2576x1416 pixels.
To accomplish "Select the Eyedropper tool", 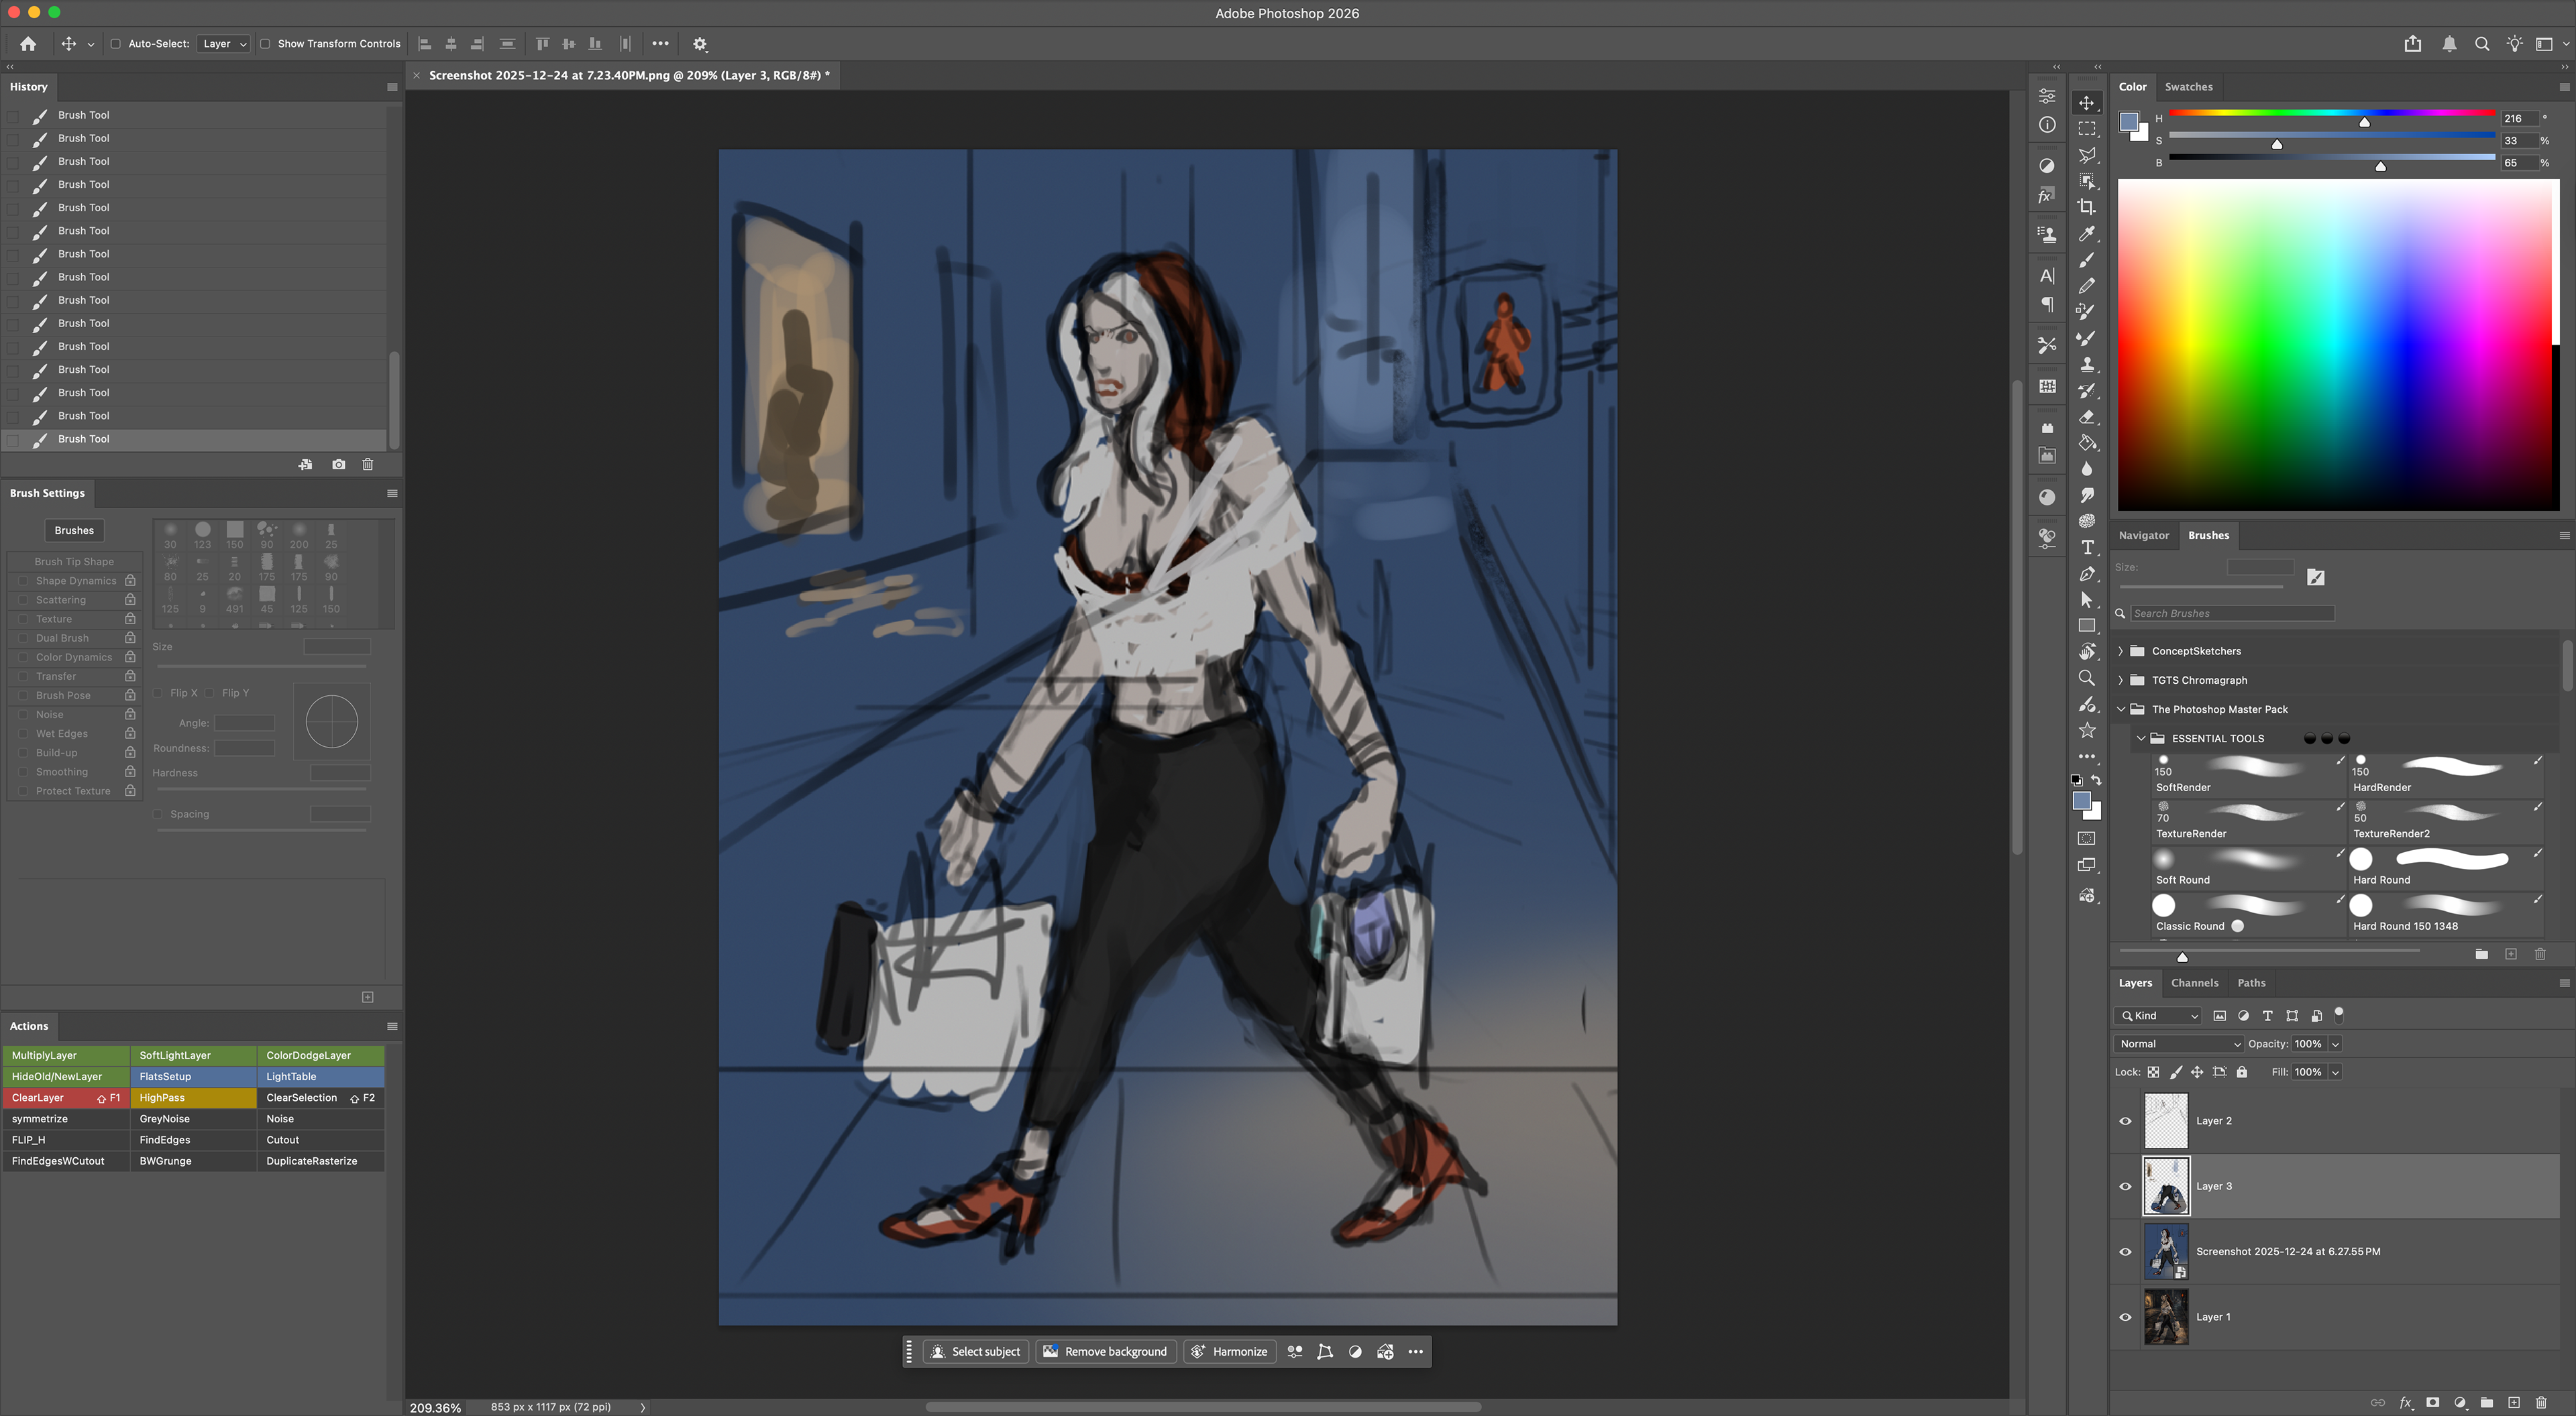I will pyautogui.click(x=2087, y=234).
